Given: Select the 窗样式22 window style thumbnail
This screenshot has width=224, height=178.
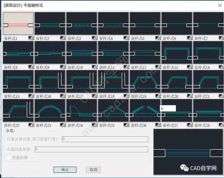Looking at the screenshot, I should pyautogui.click(x=18, y=111).
